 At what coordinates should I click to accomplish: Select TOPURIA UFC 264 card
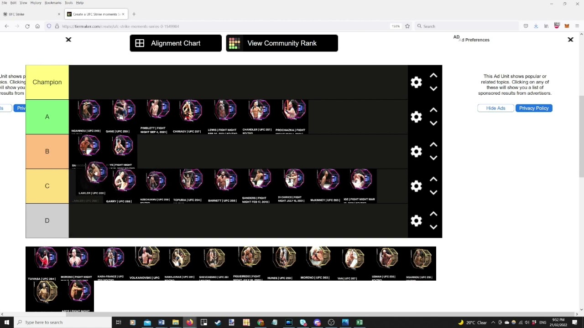pos(188,186)
